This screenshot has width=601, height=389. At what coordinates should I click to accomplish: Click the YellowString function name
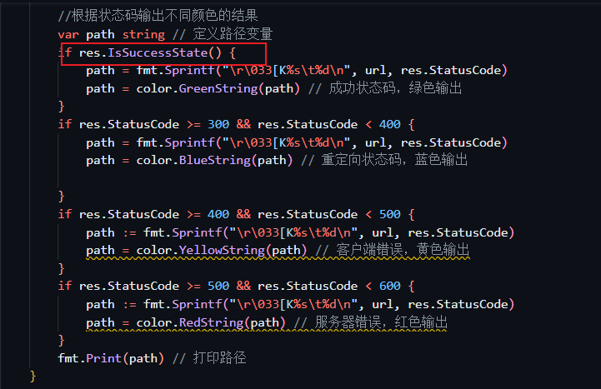(222, 251)
